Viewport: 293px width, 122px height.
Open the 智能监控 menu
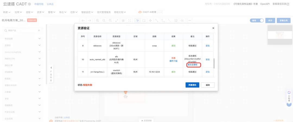click(x=87, y=12)
